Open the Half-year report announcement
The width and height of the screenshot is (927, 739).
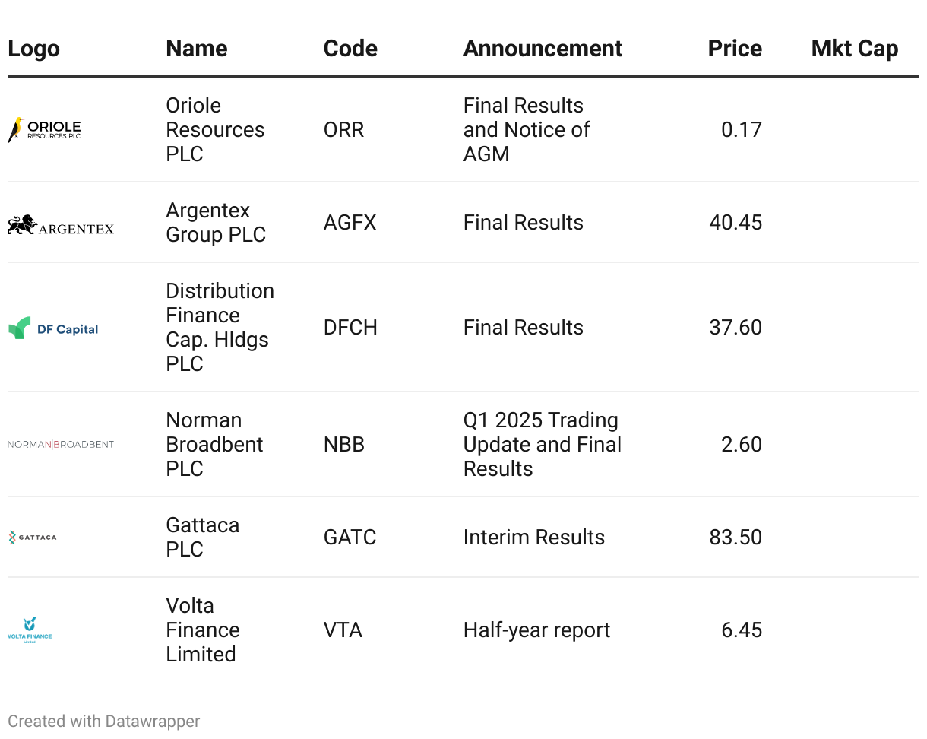click(x=536, y=630)
